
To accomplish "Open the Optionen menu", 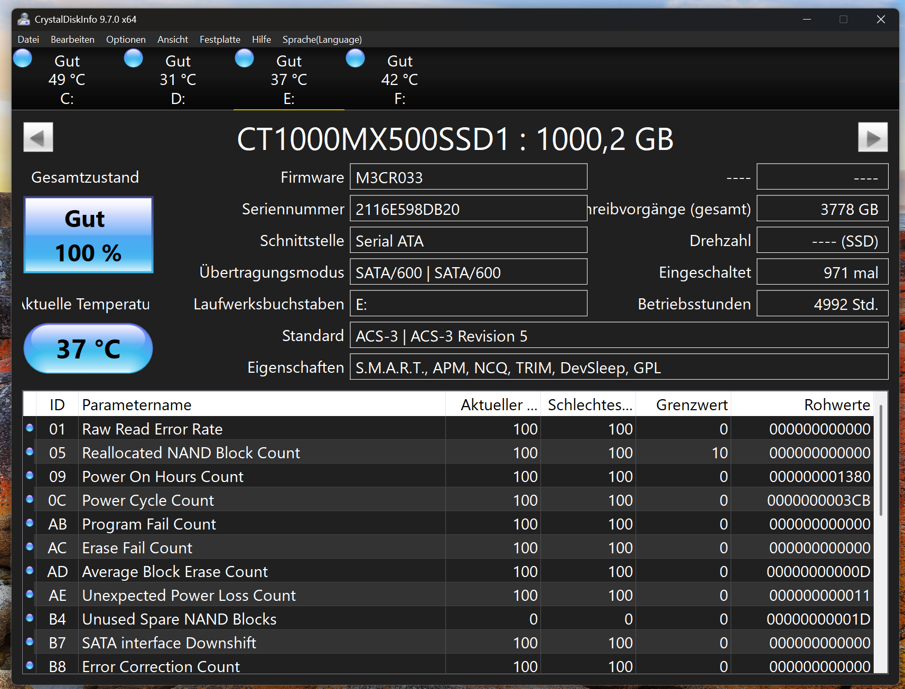I will pos(126,40).
